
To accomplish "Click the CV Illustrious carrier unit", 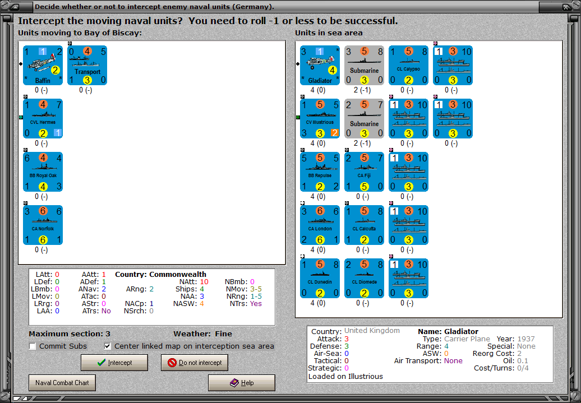I will click(320, 118).
